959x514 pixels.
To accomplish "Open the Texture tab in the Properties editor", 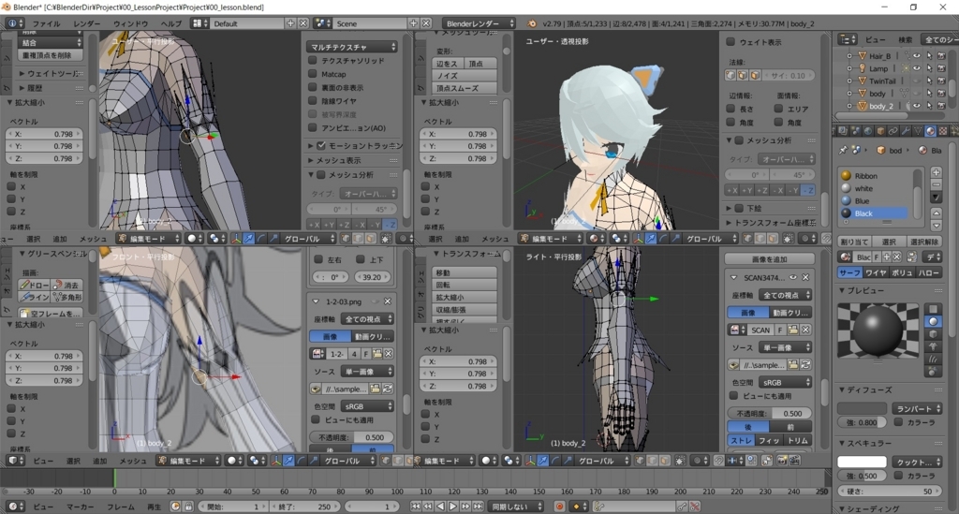I will coord(943,131).
